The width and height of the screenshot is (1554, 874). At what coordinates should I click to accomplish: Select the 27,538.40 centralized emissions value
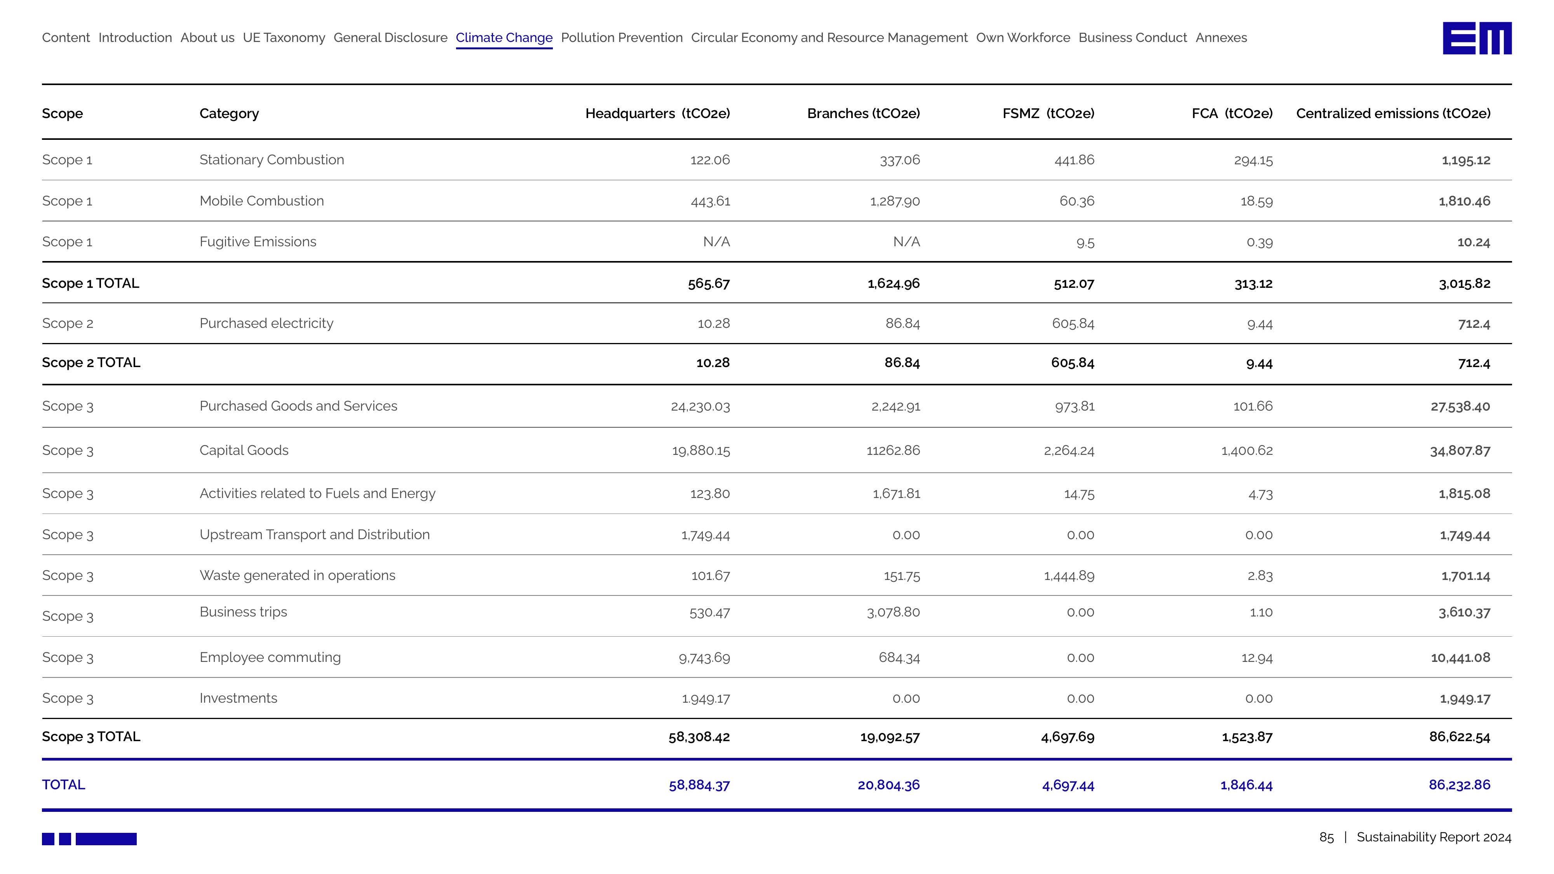tap(1460, 407)
